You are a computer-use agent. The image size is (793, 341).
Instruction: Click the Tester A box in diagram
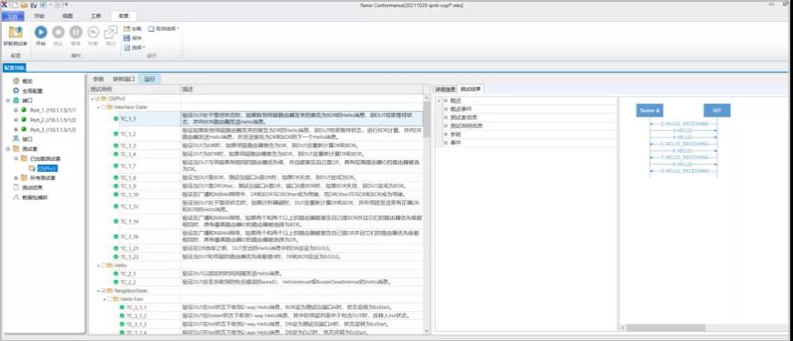649,110
